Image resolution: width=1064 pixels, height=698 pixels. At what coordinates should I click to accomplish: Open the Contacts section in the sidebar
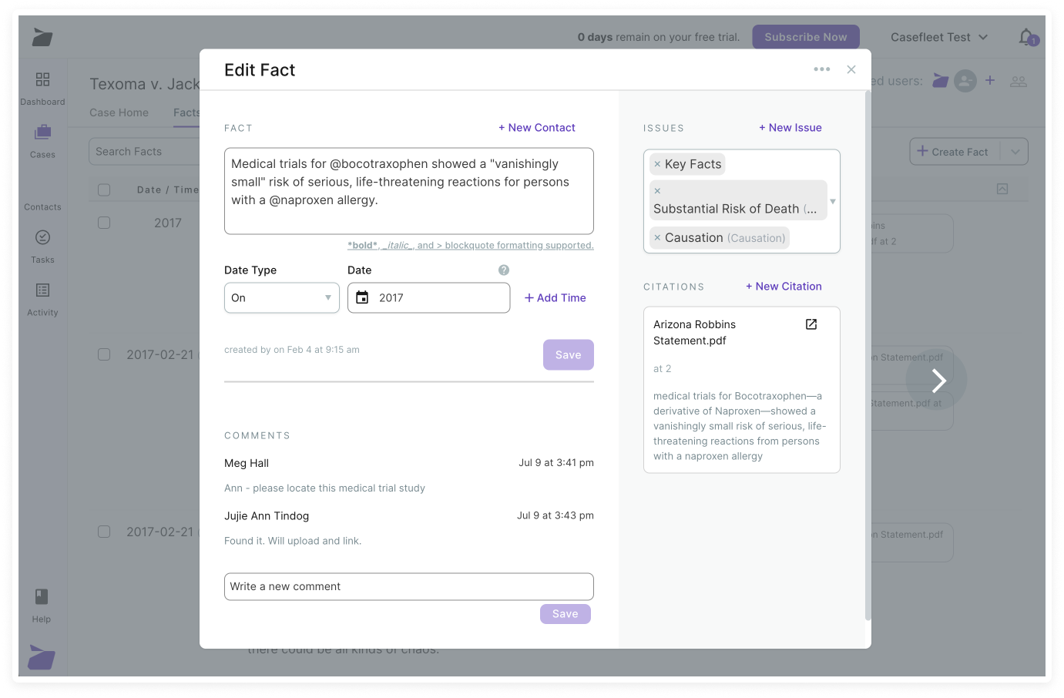pyautogui.click(x=42, y=194)
